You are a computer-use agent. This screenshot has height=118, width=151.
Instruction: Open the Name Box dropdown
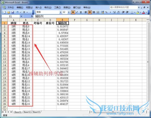(21, 16)
